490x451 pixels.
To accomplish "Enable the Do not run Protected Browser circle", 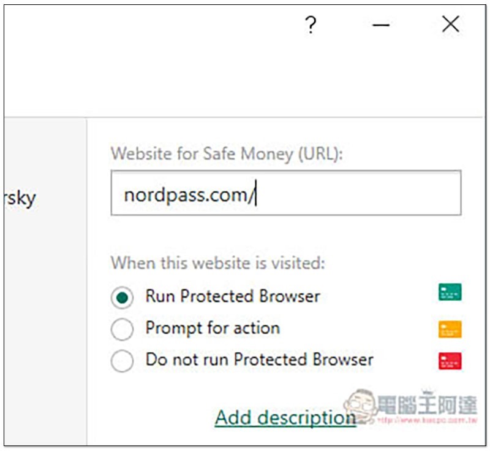I will coord(123,361).
